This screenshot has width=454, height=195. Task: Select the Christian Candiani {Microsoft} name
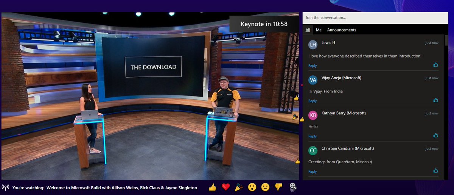click(x=348, y=148)
